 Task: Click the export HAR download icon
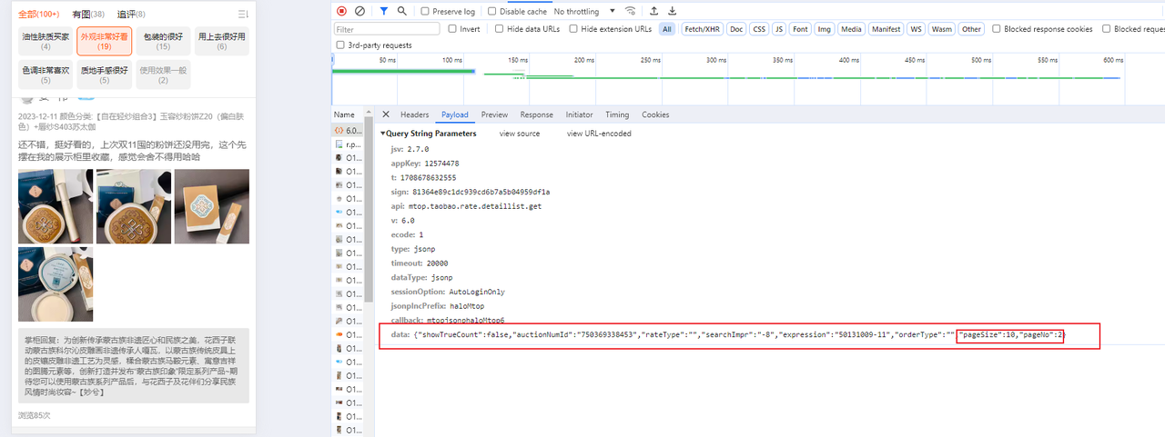coord(672,11)
